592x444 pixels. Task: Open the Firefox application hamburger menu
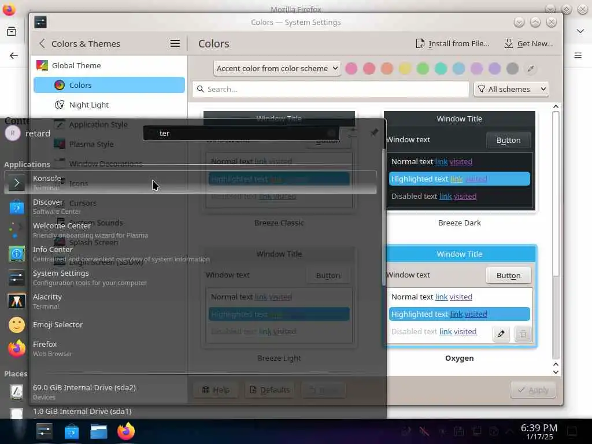pyautogui.click(x=578, y=55)
